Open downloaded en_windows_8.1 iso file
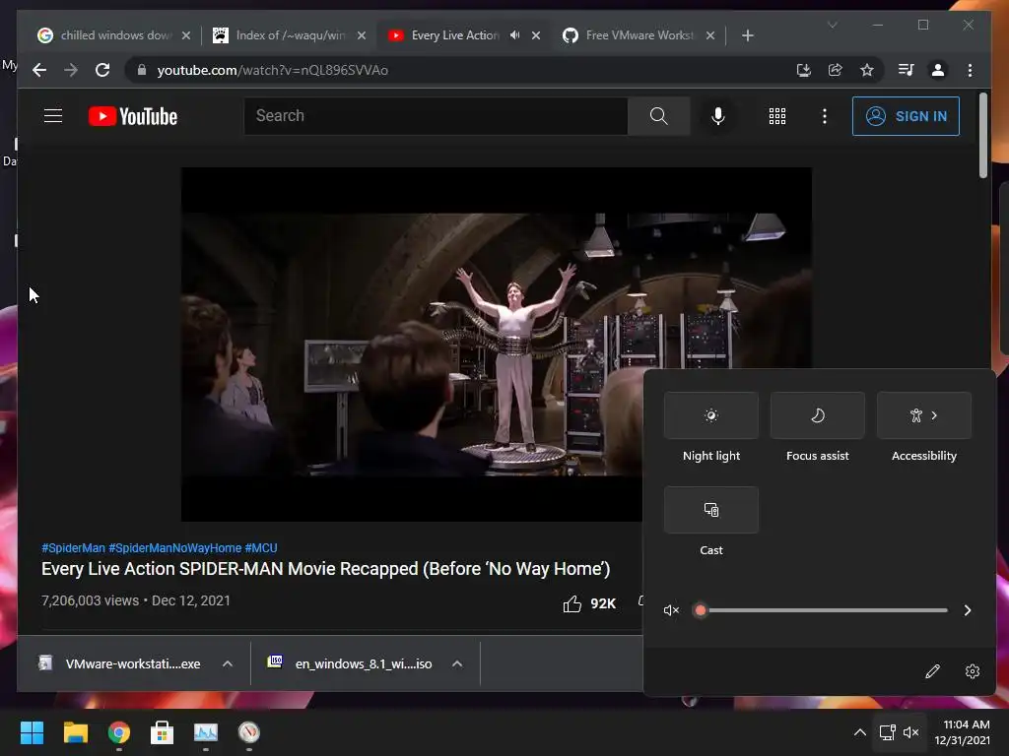This screenshot has width=1009, height=756. click(351, 663)
